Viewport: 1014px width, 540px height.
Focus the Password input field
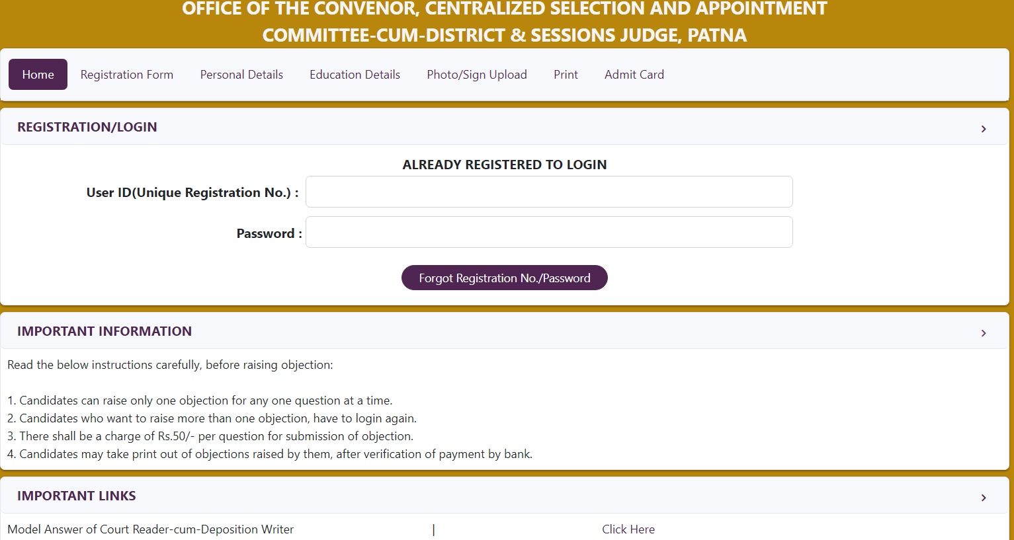549,232
